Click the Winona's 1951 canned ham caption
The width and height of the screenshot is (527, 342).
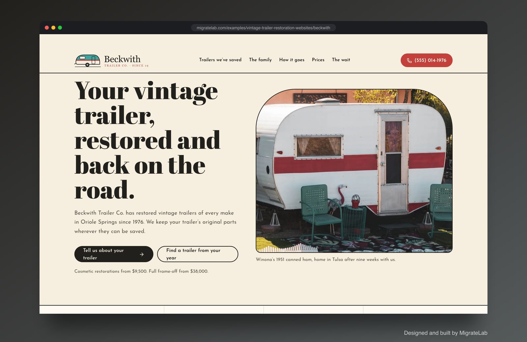pos(326,259)
